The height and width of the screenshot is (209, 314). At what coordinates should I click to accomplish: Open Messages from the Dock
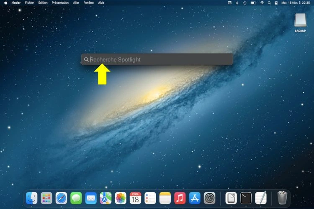76,198
